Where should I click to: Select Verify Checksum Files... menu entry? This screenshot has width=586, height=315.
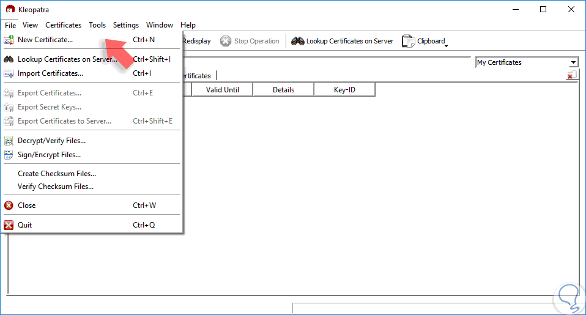pos(92,187)
